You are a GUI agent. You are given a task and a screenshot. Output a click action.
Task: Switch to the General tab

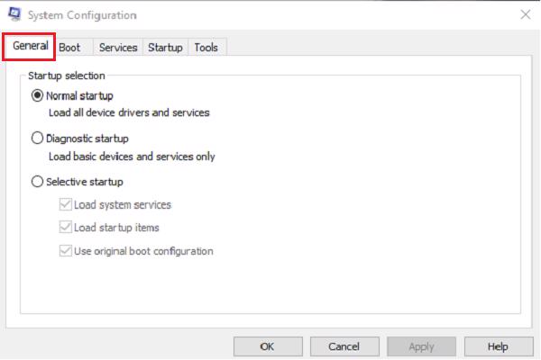coord(30,47)
